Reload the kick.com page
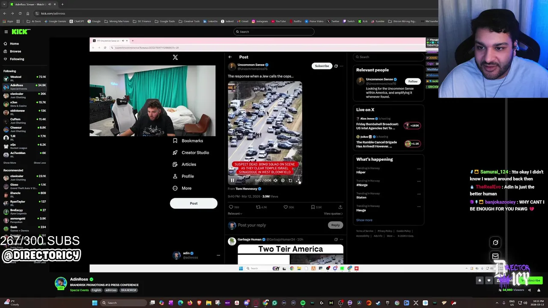 tap(20, 13)
